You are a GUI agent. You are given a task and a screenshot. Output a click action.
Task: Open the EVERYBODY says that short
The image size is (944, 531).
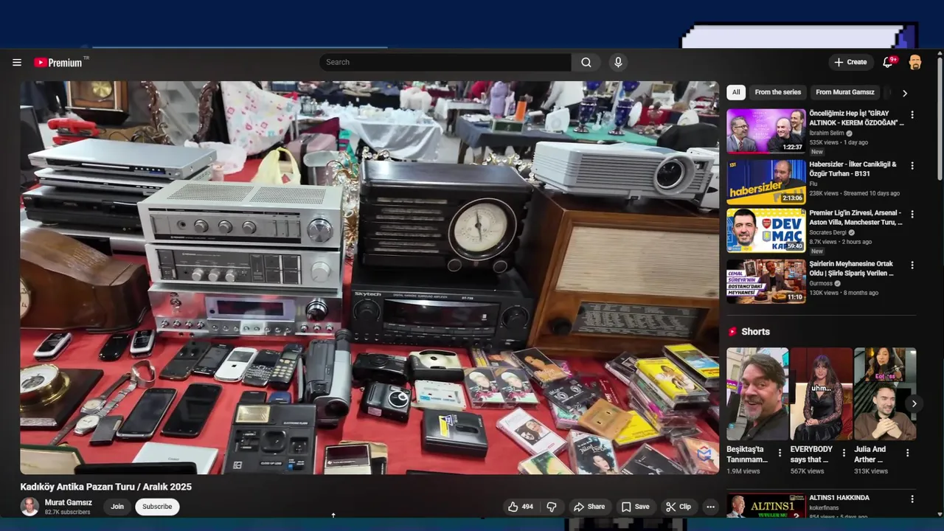(822, 394)
